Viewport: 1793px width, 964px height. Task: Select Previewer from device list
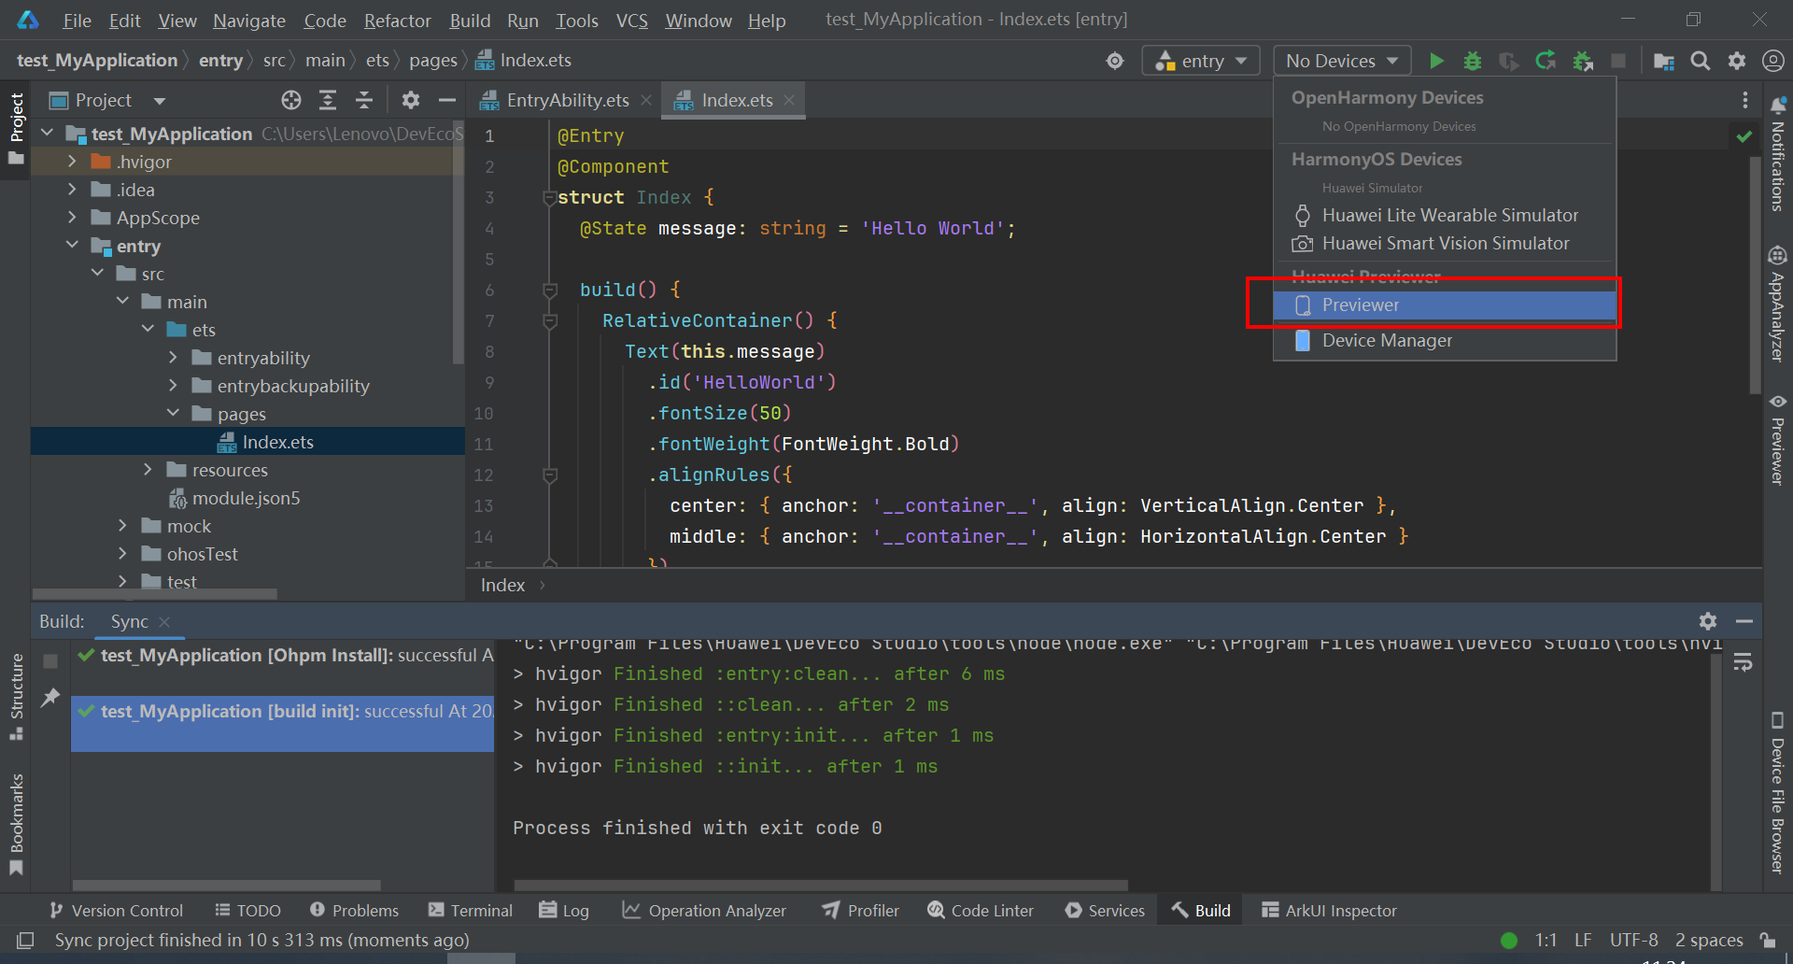[x=1360, y=305]
